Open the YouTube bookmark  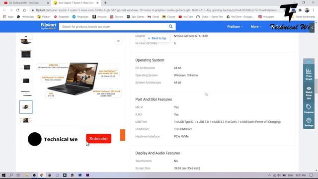click(x=186, y=16)
